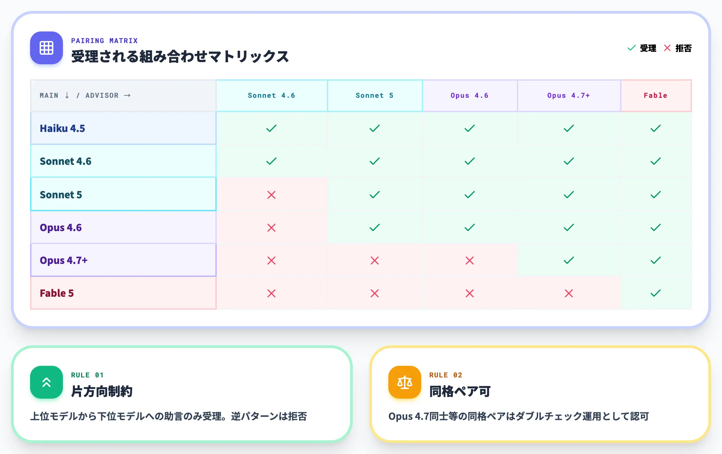
Task: Click the 受理 legend label
Action: tap(648, 48)
